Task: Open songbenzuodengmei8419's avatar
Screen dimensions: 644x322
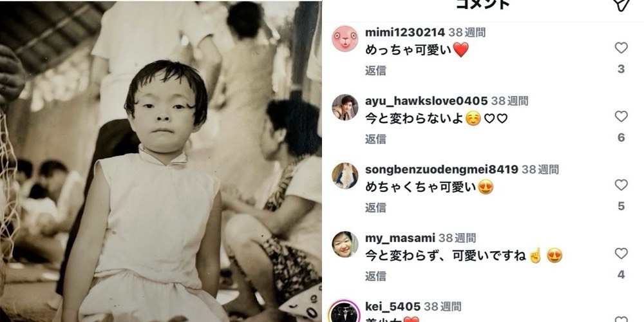Action: tap(345, 176)
